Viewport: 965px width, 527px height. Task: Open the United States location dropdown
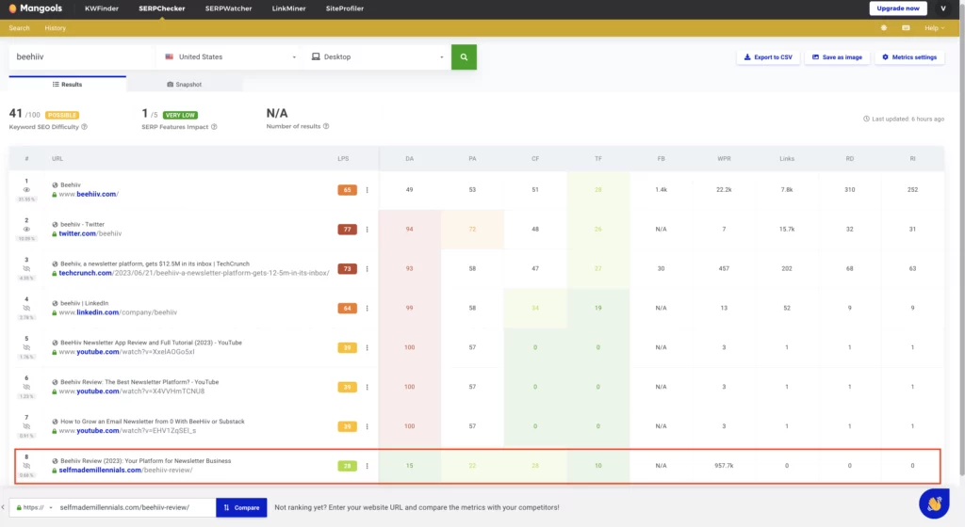tap(230, 56)
